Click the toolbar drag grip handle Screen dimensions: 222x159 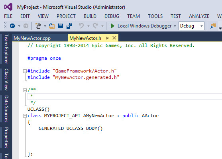pos(5,26)
